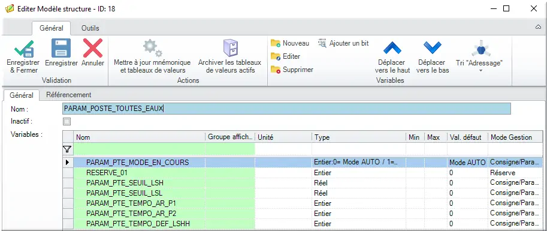Click the Nom column filter cell
This screenshot has width=547, height=231.
coord(139,149)
